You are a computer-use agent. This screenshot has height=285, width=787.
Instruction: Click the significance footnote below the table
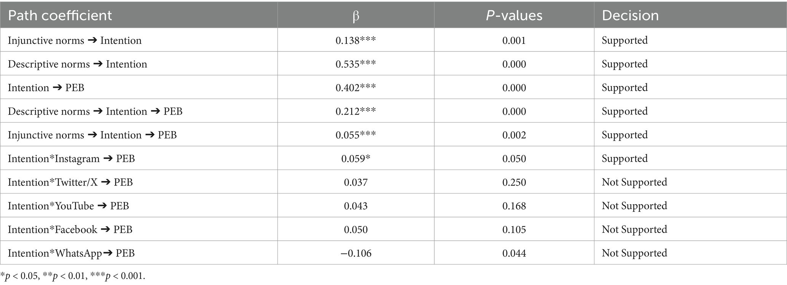pyautogui.click(x=73, y=276)
